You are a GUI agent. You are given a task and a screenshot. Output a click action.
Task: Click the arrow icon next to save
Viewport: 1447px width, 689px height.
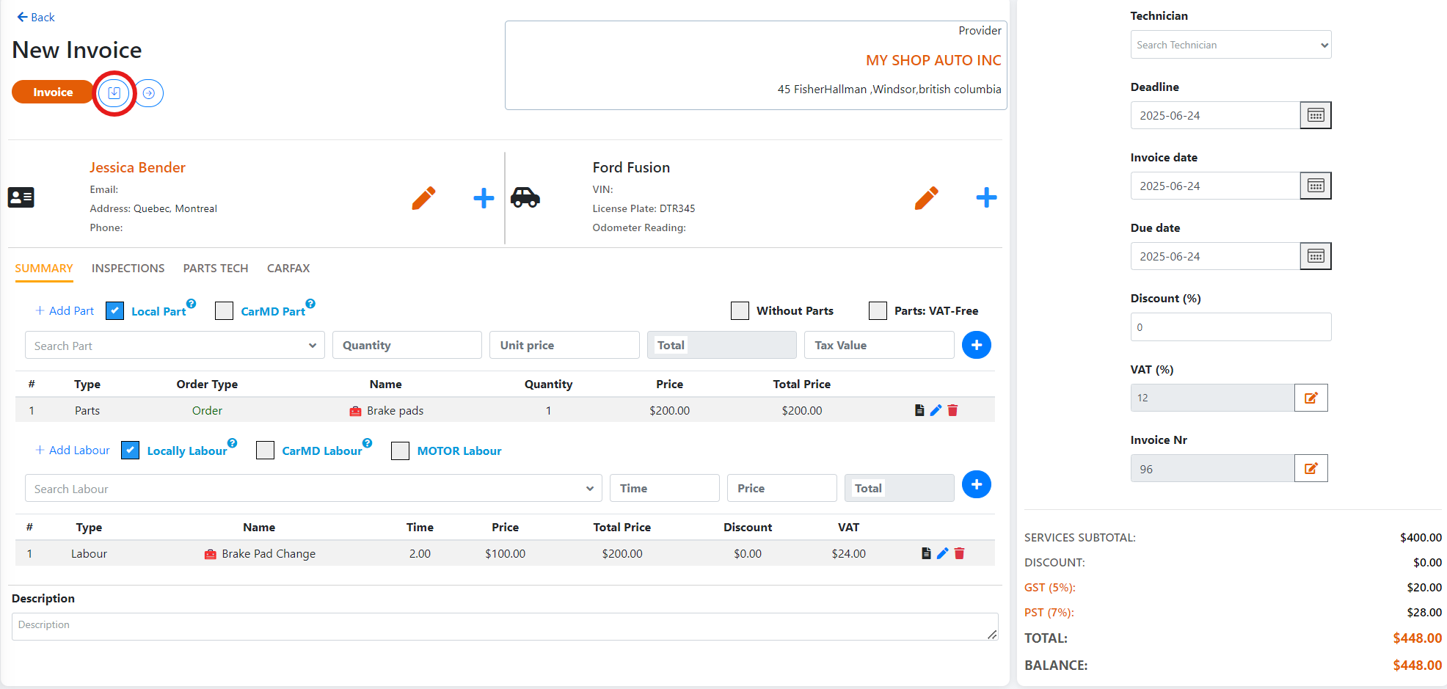click(x=149, y=93)
